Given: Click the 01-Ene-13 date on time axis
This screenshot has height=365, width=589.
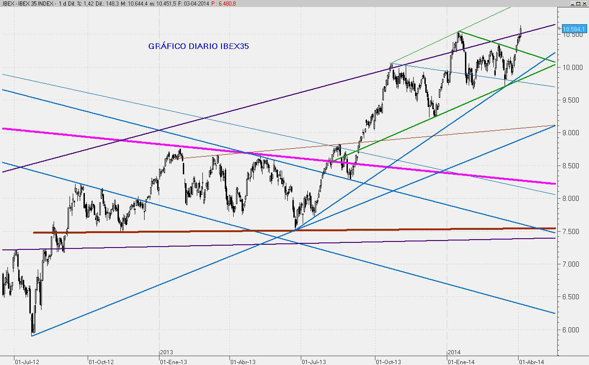Looking at the screenshot, I should (x=174, y=361).
